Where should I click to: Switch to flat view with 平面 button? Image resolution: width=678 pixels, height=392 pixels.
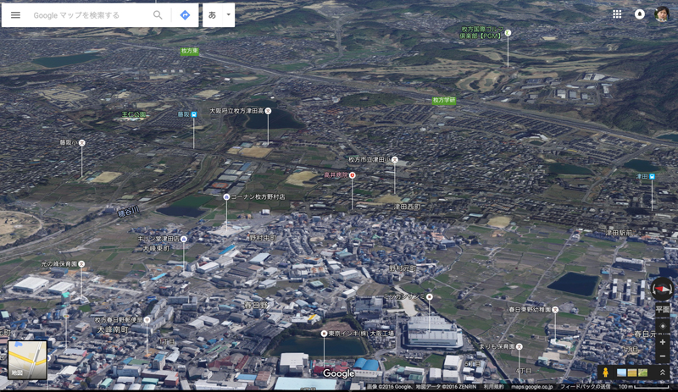(x=662, y=310)
